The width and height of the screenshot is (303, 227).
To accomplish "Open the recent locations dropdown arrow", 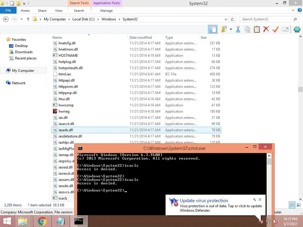I will pyautogui.click(x=21, y=19).
